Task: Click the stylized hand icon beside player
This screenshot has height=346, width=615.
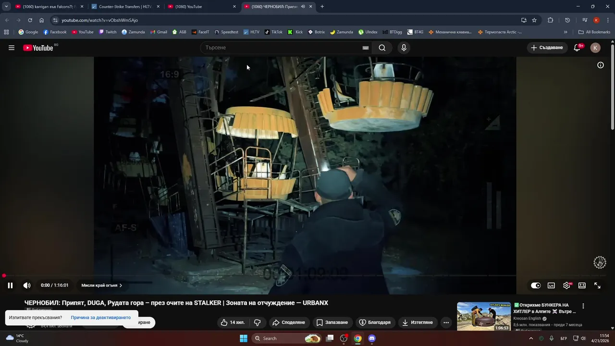Action: [600, 262]
